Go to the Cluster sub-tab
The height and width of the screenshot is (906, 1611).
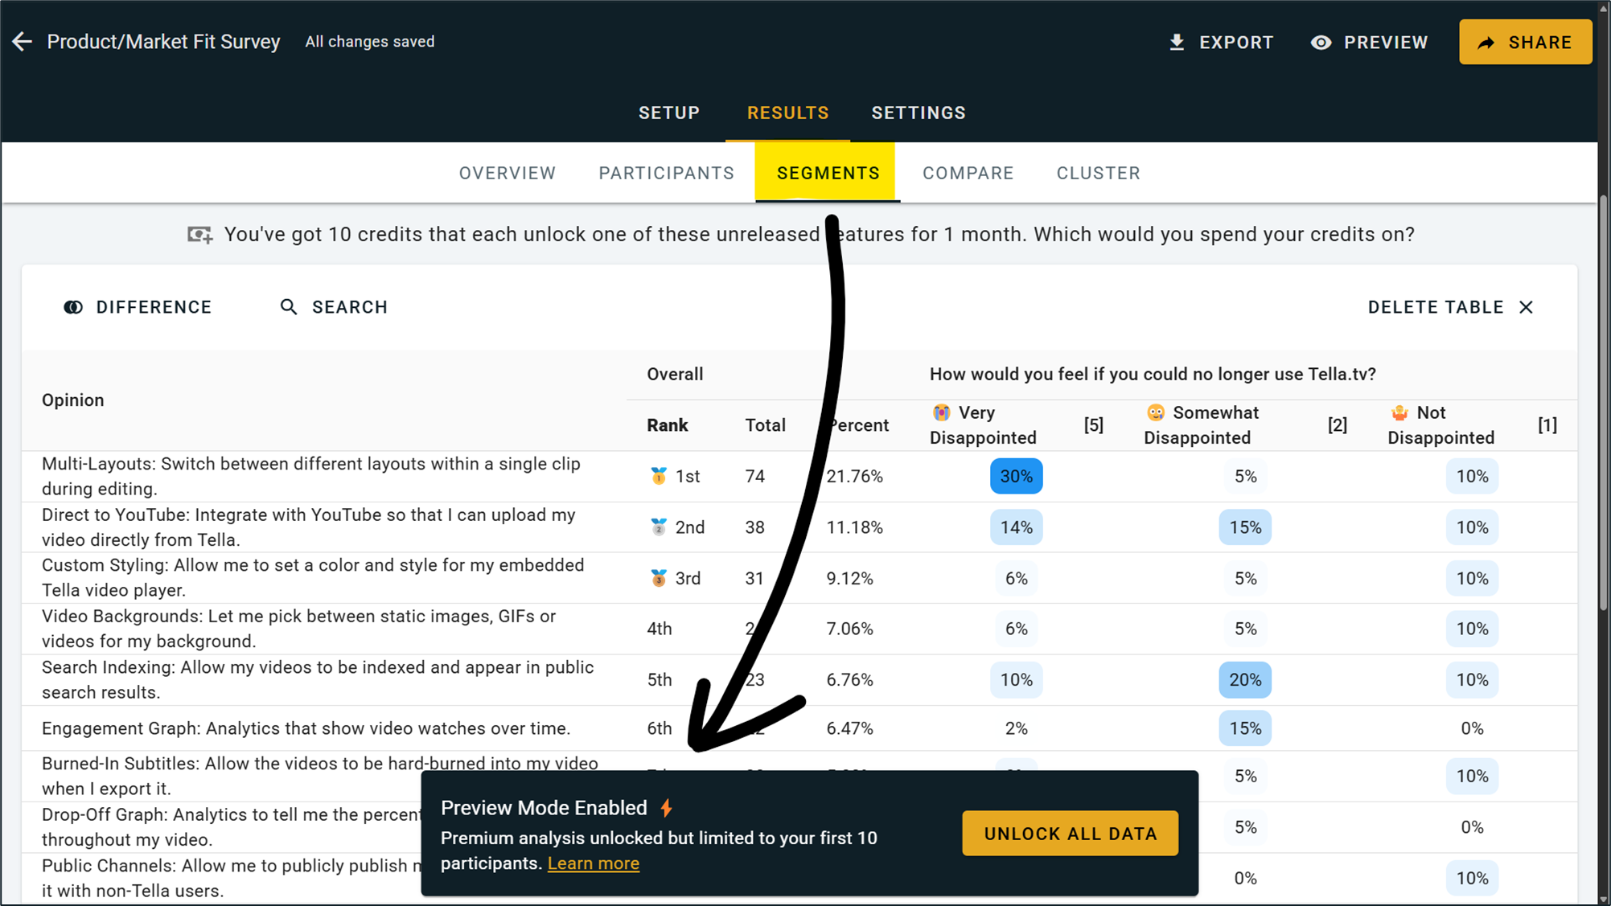[1098, 174]
